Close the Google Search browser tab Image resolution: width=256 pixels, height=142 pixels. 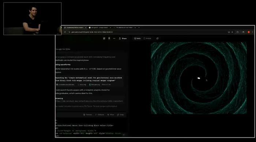pos(110,27)
